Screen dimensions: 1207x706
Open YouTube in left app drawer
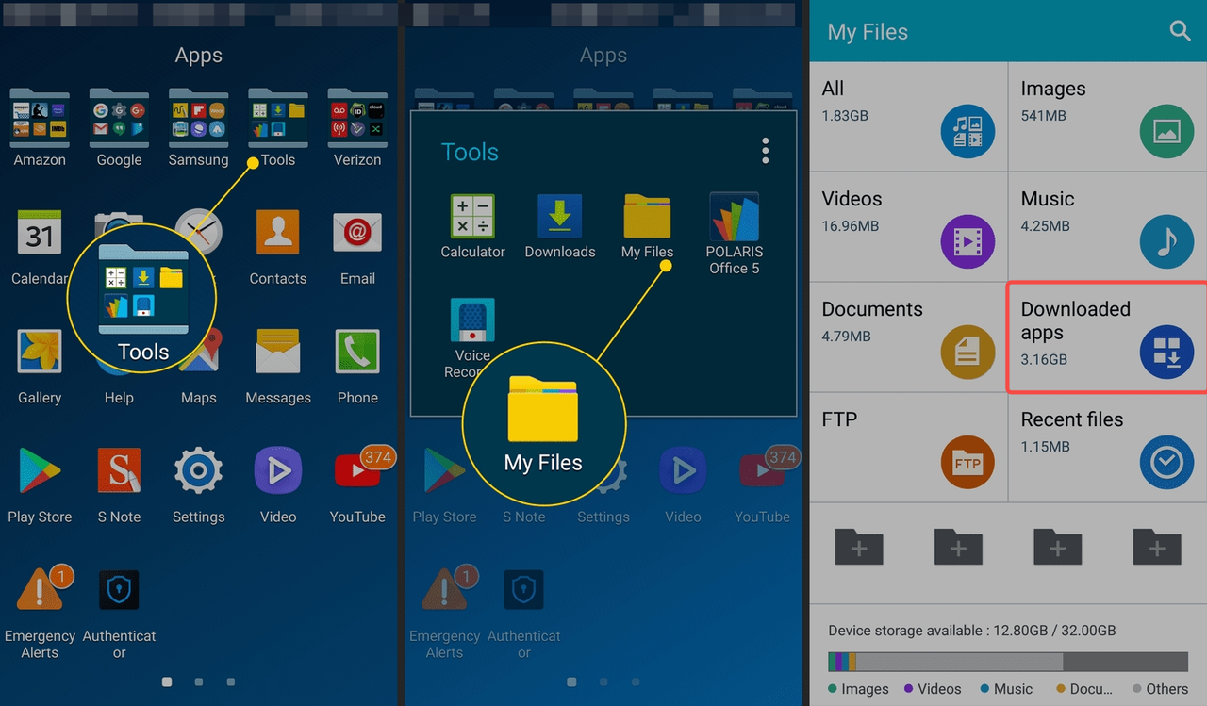pyautogui.click(x=357, y=484)
